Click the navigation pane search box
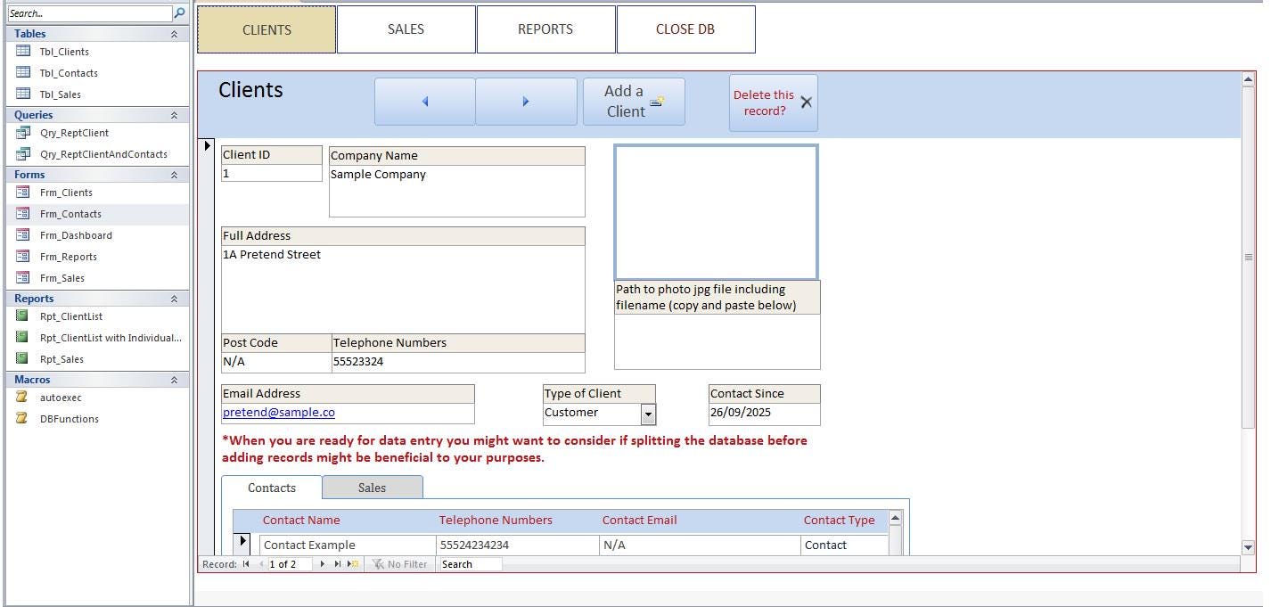The height and width of the screenshot is (607, 1271). tap(89, 13)
